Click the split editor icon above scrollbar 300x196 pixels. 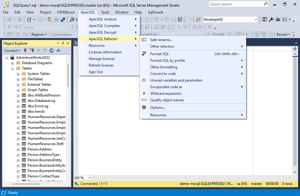tap(295, 49)
